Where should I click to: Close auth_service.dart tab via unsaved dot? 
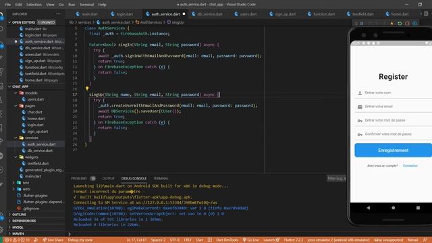tap(184, 13)
